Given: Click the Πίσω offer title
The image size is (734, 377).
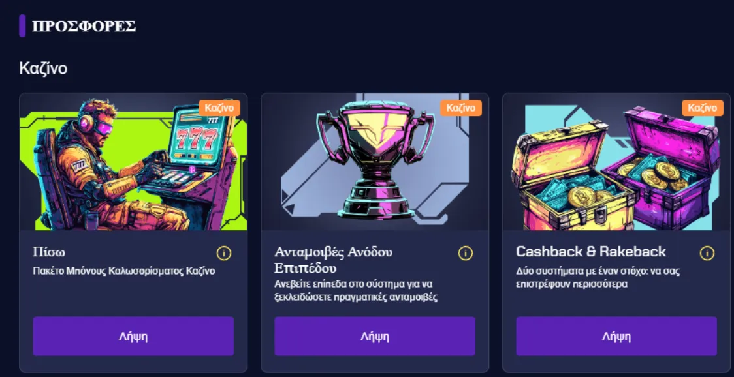Looking at the screenshot, I should click(x=49, y=252).
